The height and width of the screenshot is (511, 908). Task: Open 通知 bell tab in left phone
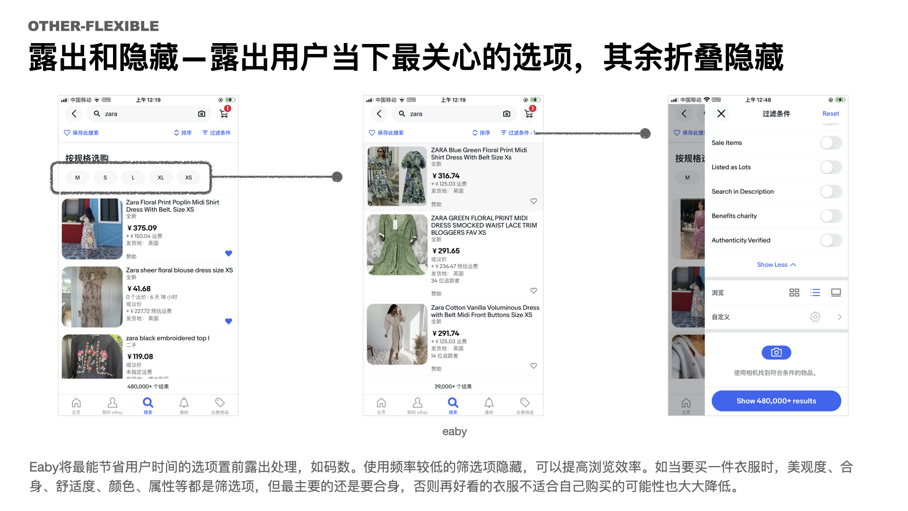[x=184, y=405]
